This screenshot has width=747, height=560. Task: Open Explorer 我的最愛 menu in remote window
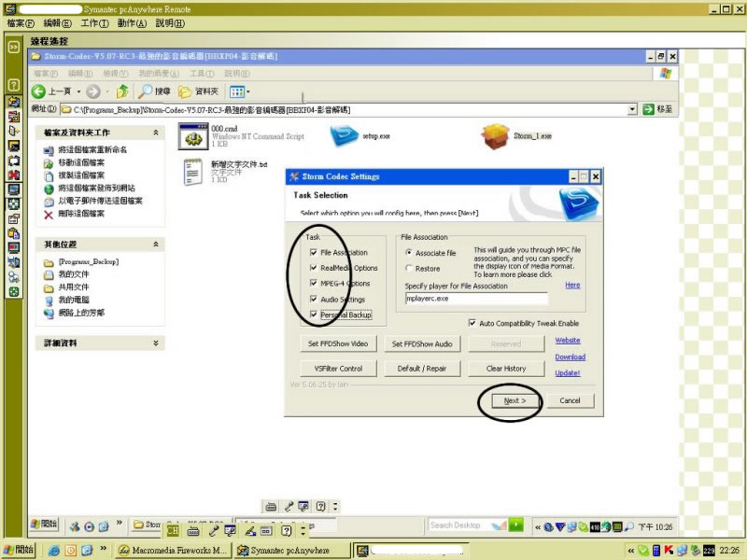click(159, 74)
